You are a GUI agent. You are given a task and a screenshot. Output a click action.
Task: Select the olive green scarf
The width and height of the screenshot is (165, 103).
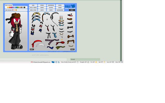click(60, 47)
